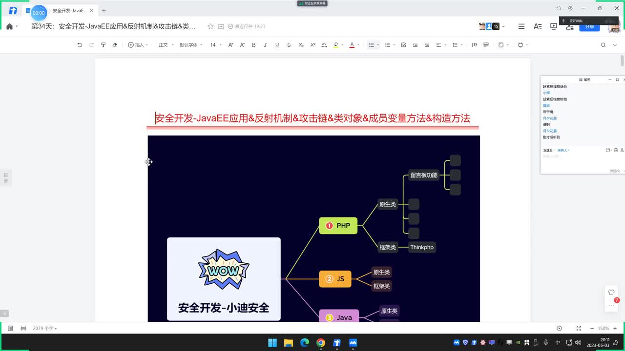Click the undo arrow icon
The height and width of the screenshot is (351, 625).
pyautogui.click(x=80, y=45)
